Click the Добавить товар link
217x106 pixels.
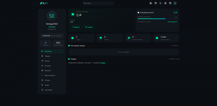click(x=174, y=59)
